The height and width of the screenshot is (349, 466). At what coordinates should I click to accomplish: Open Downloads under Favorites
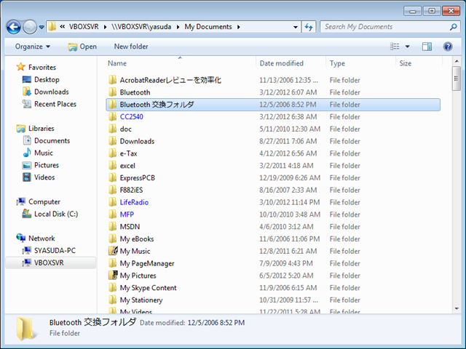tap(52, 92)
